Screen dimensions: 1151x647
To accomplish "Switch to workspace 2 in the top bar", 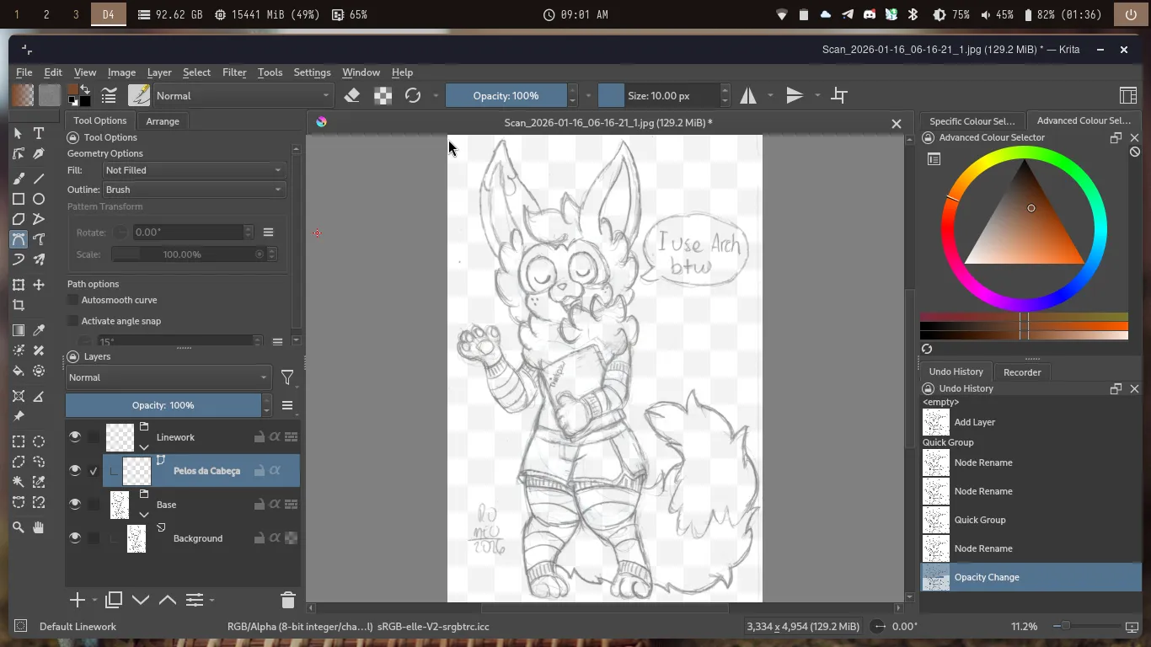I will [46, 14].
